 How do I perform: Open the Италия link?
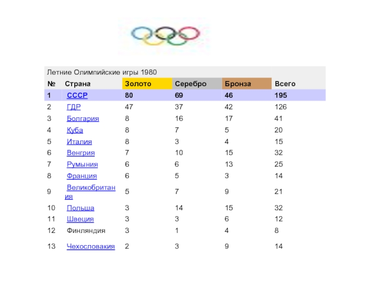coord(79,142)
